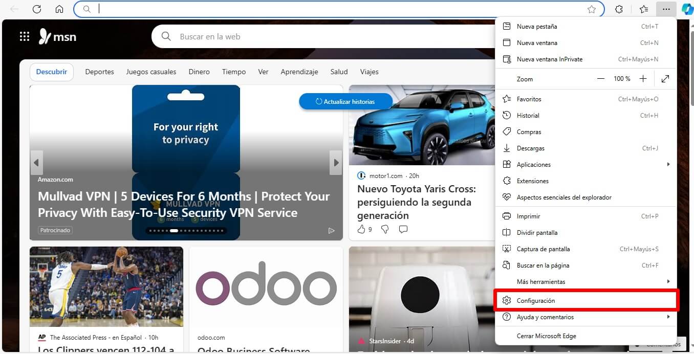
Task: Choose Imprimir from the menu
Action: pyautogui.click(x=587, y=216)
